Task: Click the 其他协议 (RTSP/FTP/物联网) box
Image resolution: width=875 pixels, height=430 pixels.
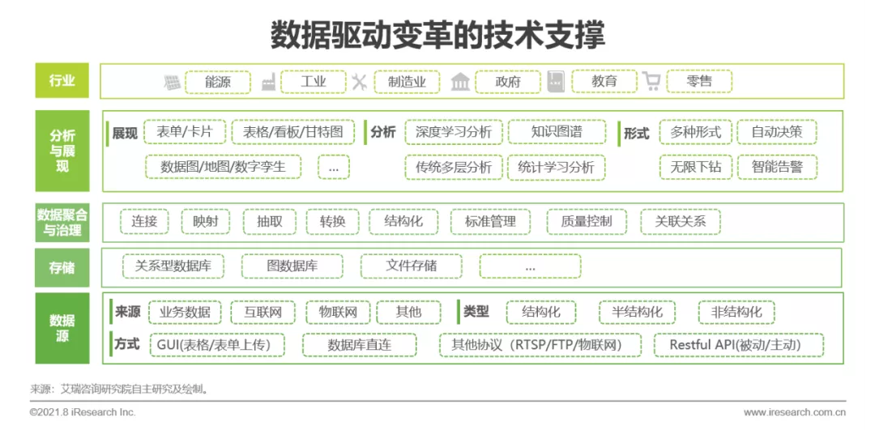Action: coord(540,345)
